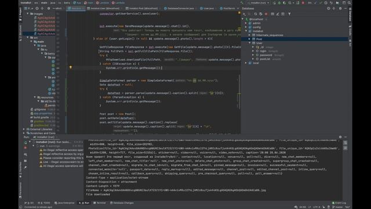The height and width of the screenshot is (209, 371).
Task: Collapse the @localhost data source node
Action: [x=243, y=19]
